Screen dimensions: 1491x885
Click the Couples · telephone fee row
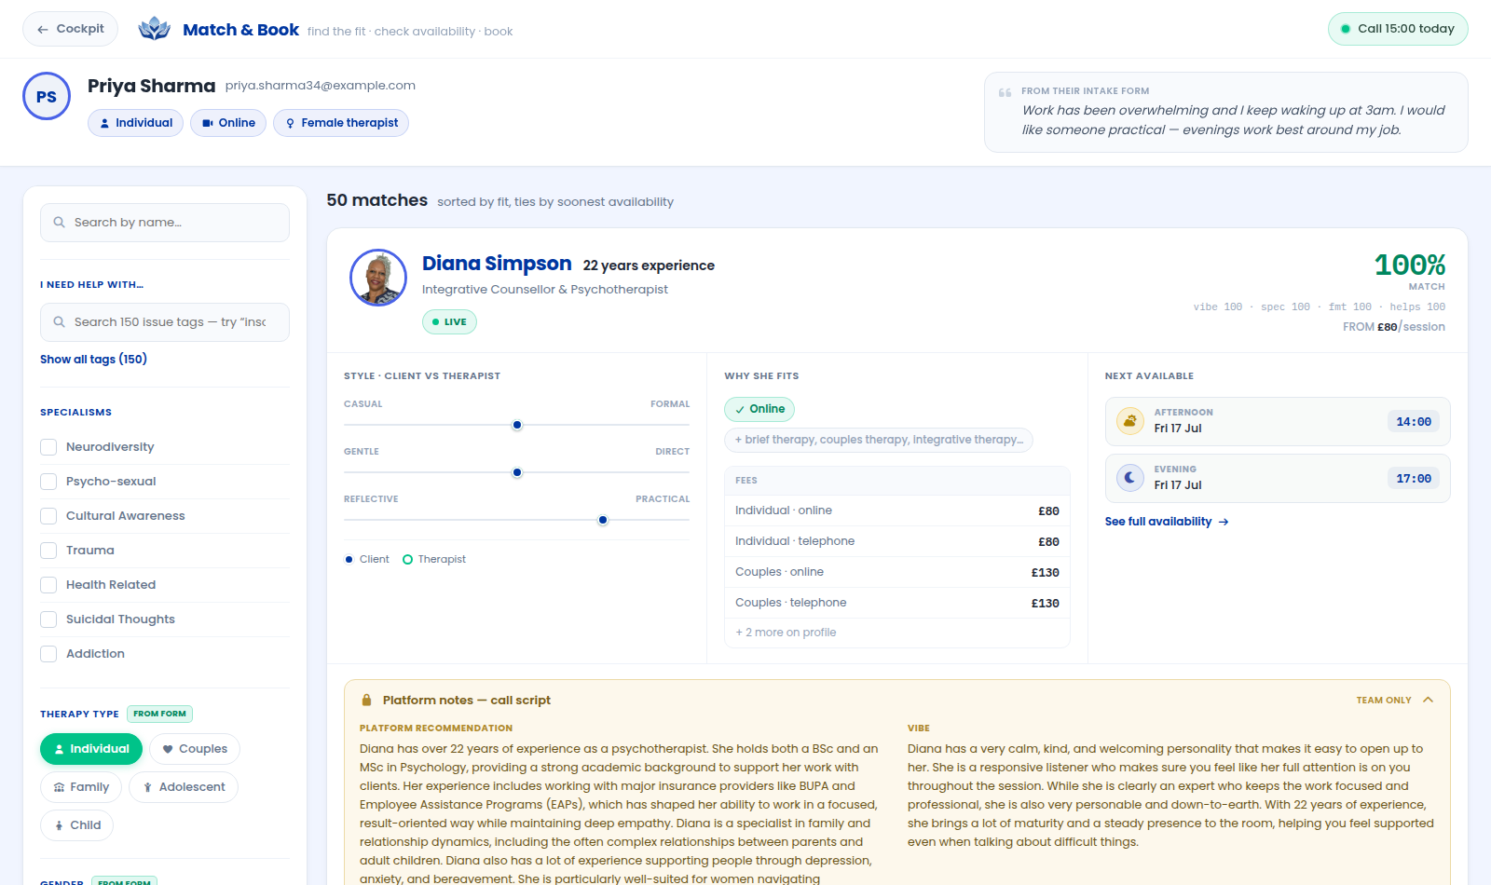(897, 603)
